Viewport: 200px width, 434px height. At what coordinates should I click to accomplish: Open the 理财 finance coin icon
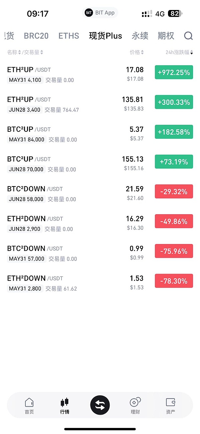pyautogui.click(x=135, y=402)
